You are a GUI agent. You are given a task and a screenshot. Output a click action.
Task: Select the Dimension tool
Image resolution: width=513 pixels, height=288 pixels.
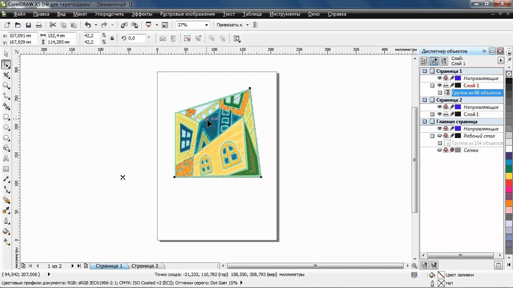click(x=6, y=180)
